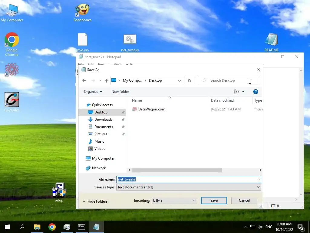The height and width of the screenshot is (233, 310).
Task: Select the red star-pattern desktop shortcut
Action: pyautogui.click(x=12, y=70)
